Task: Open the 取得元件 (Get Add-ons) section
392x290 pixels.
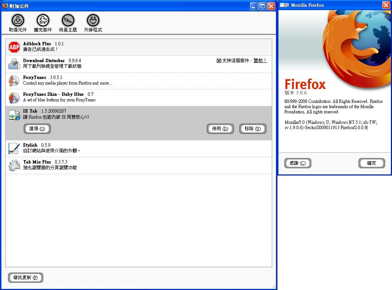Action: click(x=18, y=23)
